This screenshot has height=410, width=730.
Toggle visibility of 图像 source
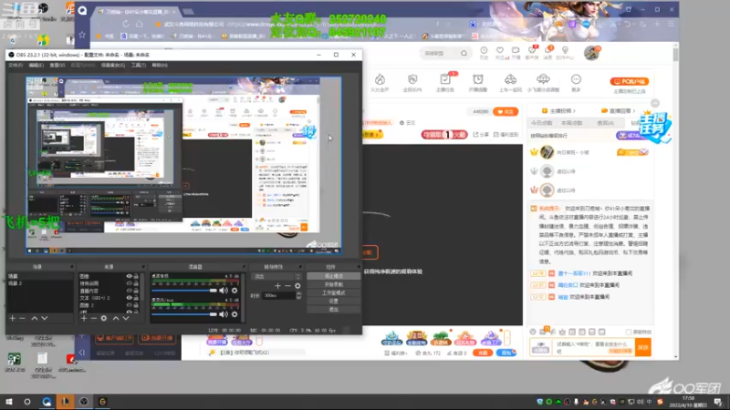[129, 276]
